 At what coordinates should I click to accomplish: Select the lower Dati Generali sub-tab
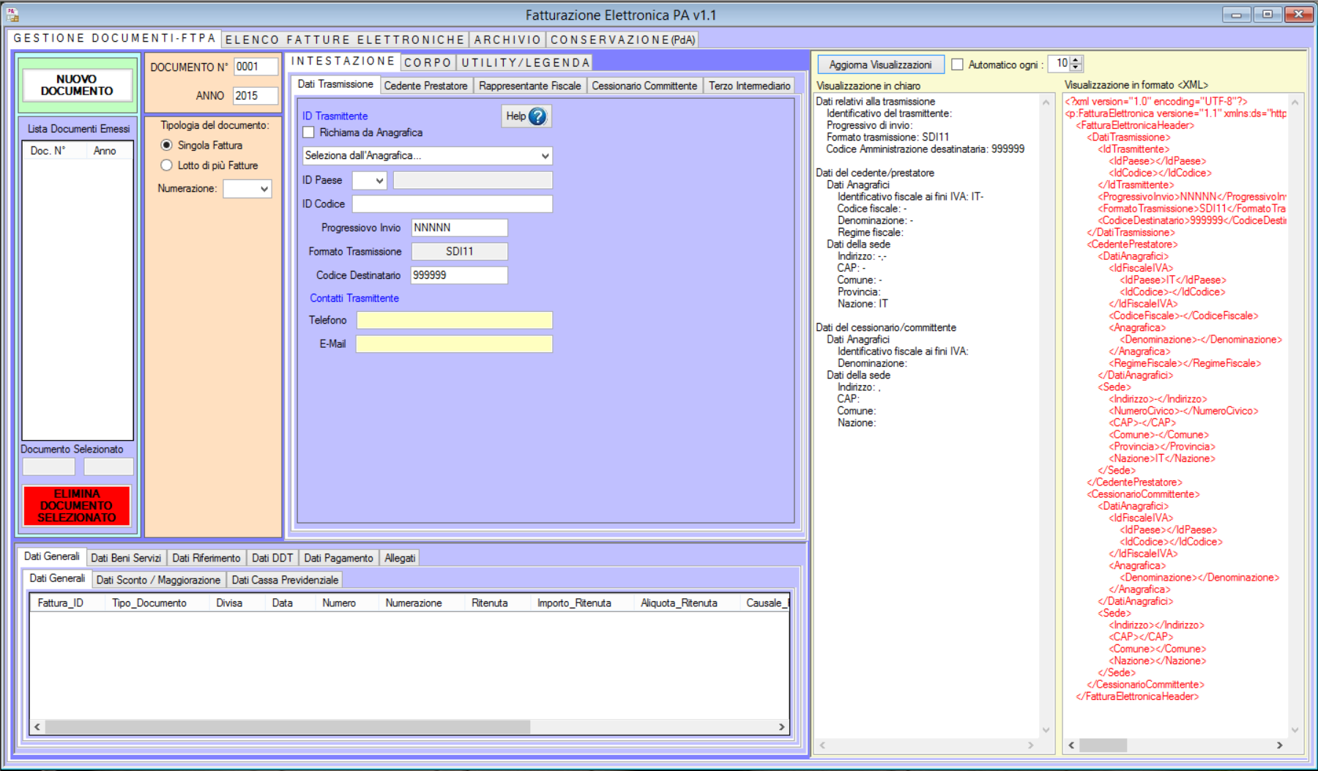[57, 578]
